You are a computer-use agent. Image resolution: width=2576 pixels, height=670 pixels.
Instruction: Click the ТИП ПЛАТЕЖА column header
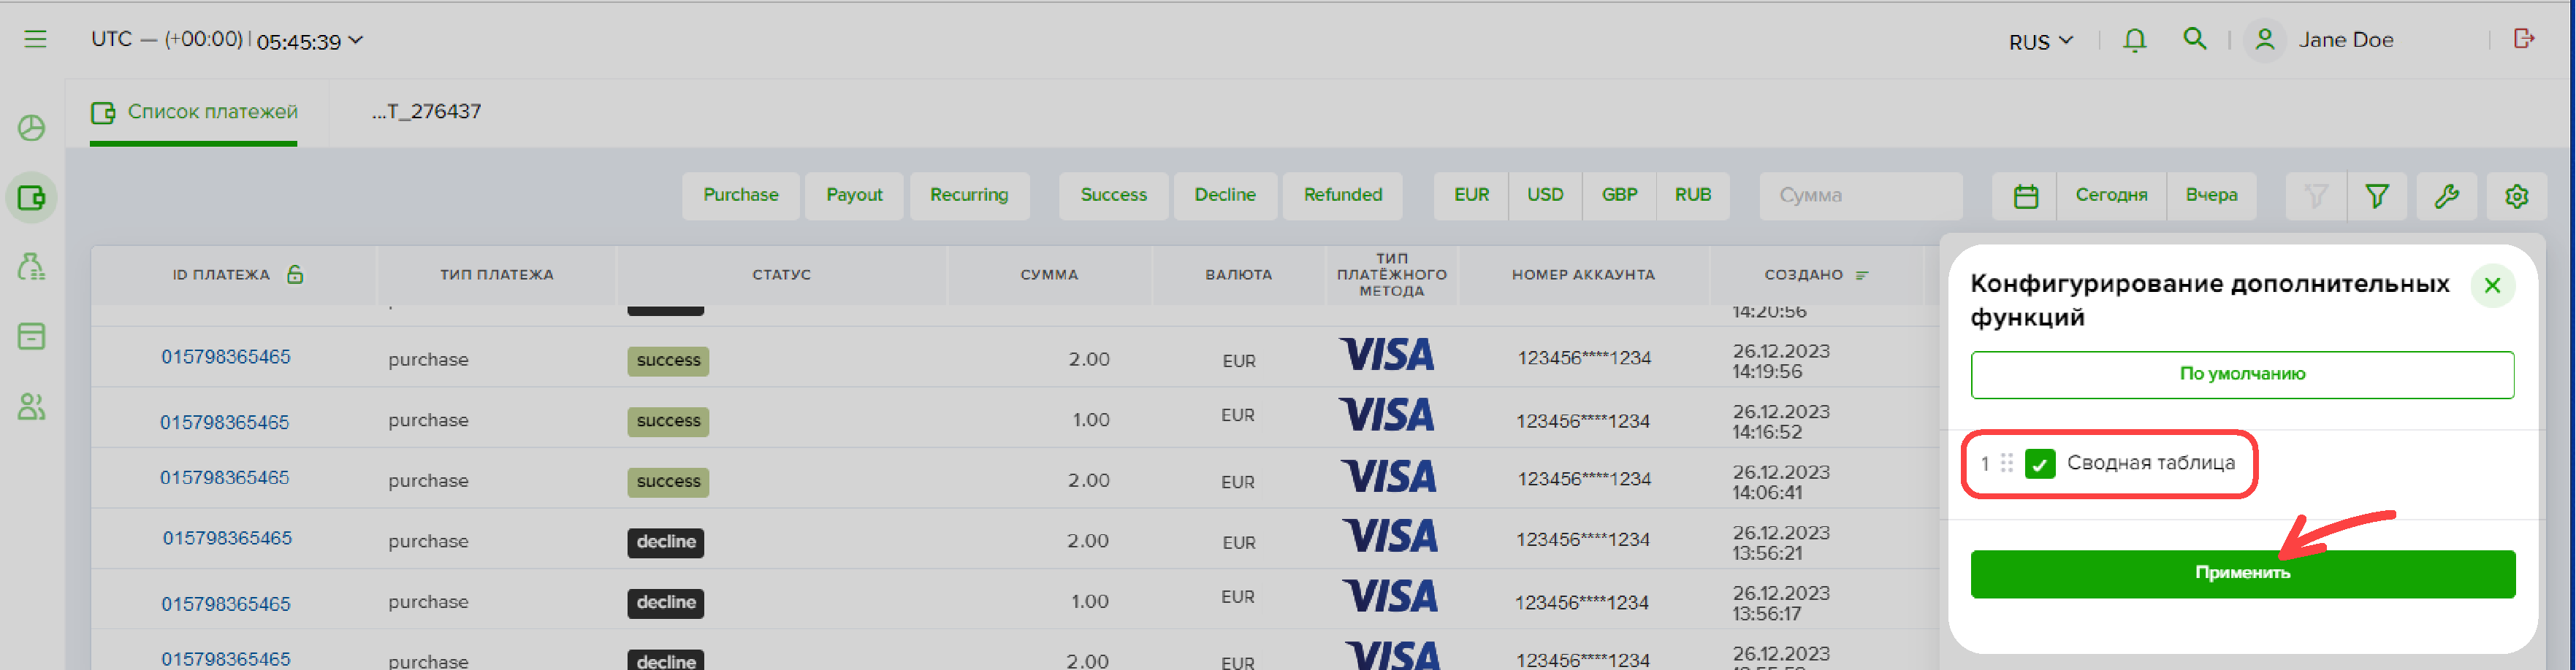(497, 274)
